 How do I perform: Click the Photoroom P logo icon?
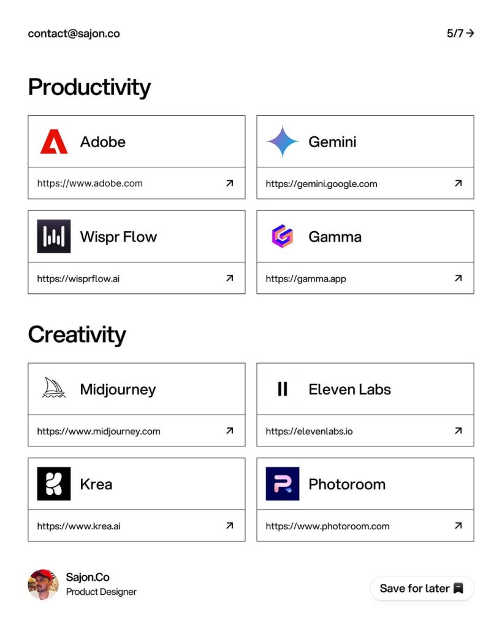tap(282, 484)
